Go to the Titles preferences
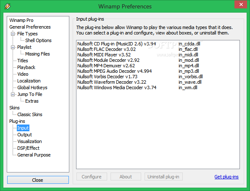Screen dimensions: 250x191 [x=23, y=61]
